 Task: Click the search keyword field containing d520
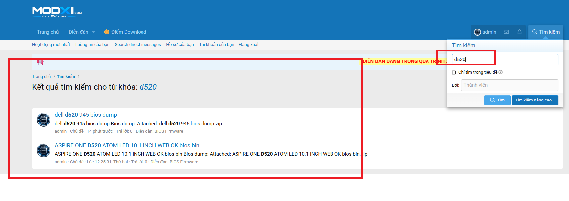click(505, 60)
